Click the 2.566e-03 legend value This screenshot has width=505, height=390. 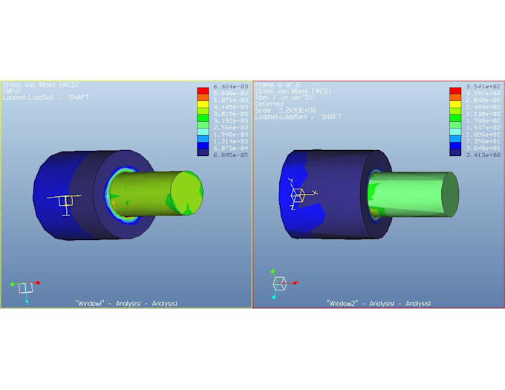[231, 128]
